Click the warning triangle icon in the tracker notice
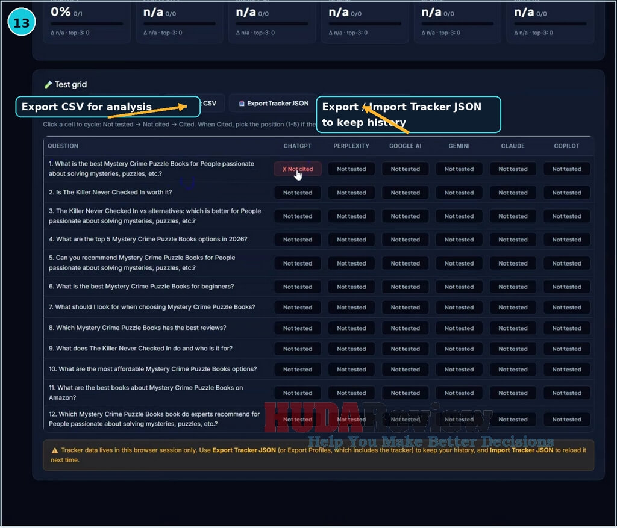Screen dimensions: 617x528 click(x=55, y=450)
